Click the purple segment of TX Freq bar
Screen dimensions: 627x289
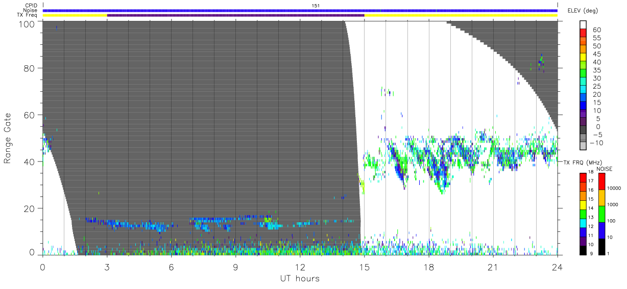pyautogui.click(x=235, y=15)
